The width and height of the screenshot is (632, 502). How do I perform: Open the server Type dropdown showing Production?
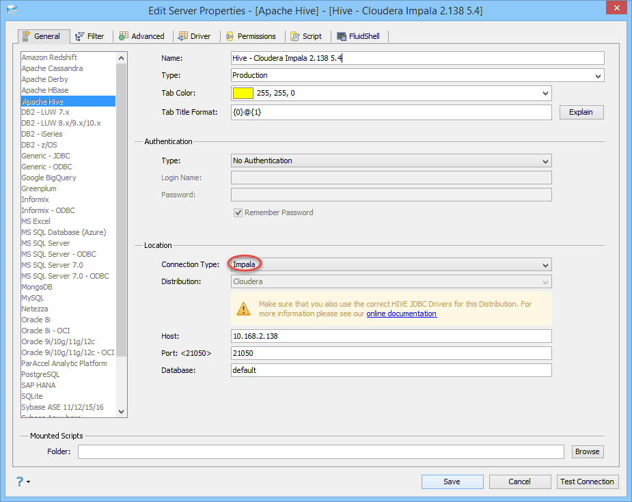coord(417,75)
